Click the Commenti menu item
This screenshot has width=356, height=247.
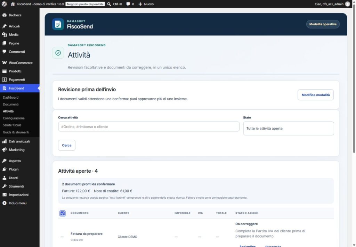[x=20, y=52]
